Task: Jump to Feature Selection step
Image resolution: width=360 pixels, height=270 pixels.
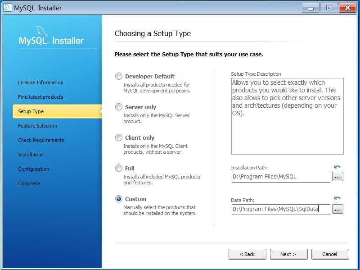Action: [37, 126]
